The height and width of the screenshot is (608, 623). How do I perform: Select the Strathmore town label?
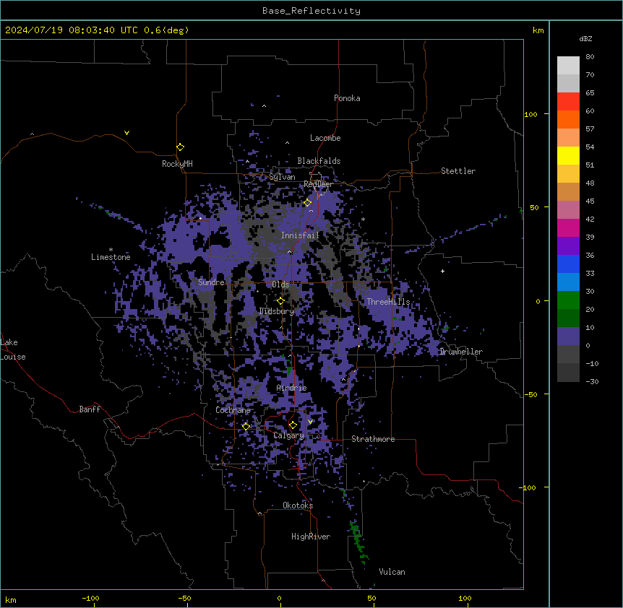click(373, 439)
